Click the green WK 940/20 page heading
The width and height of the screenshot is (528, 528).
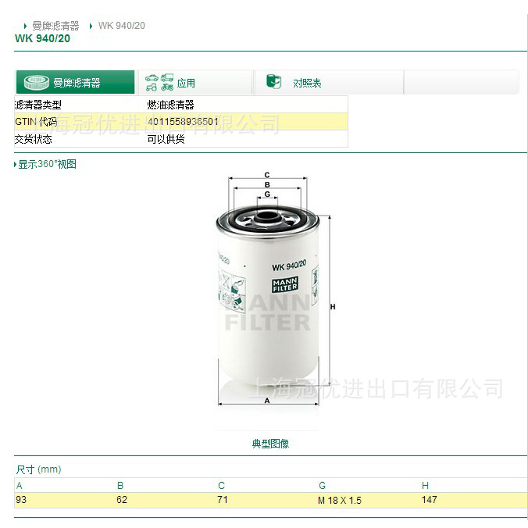(x=42, y=38)
